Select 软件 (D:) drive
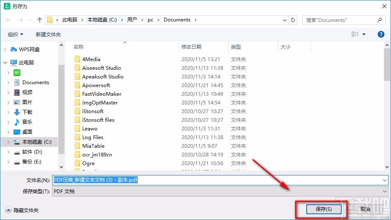 pos(32,152)
